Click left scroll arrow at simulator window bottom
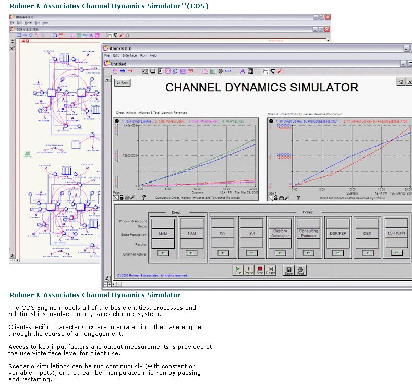Viewport: 412px width, 388px height. tap(114, 284)
